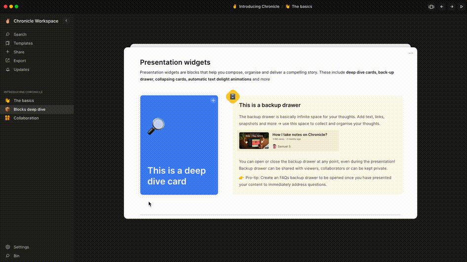This screenshot has width=467, height=262.
Task: Toggle the slide layout view icon
Action: coord(431,6)
